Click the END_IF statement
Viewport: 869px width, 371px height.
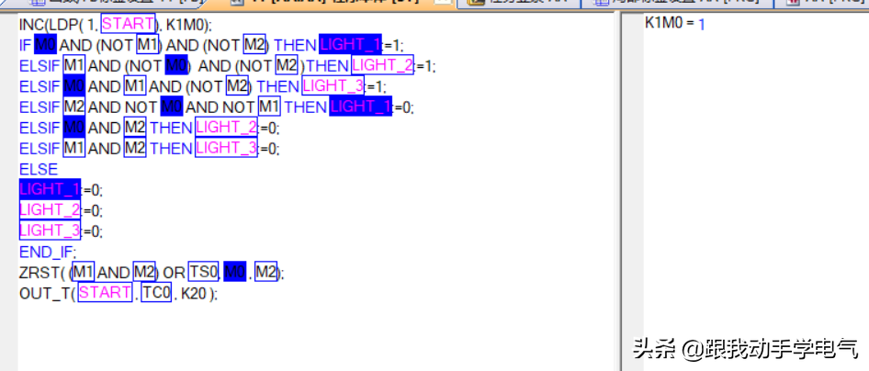(47, 252)
